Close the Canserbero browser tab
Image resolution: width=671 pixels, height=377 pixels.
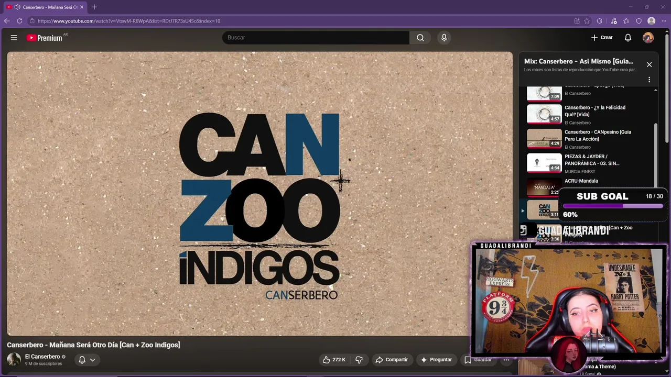coord(82,7)
